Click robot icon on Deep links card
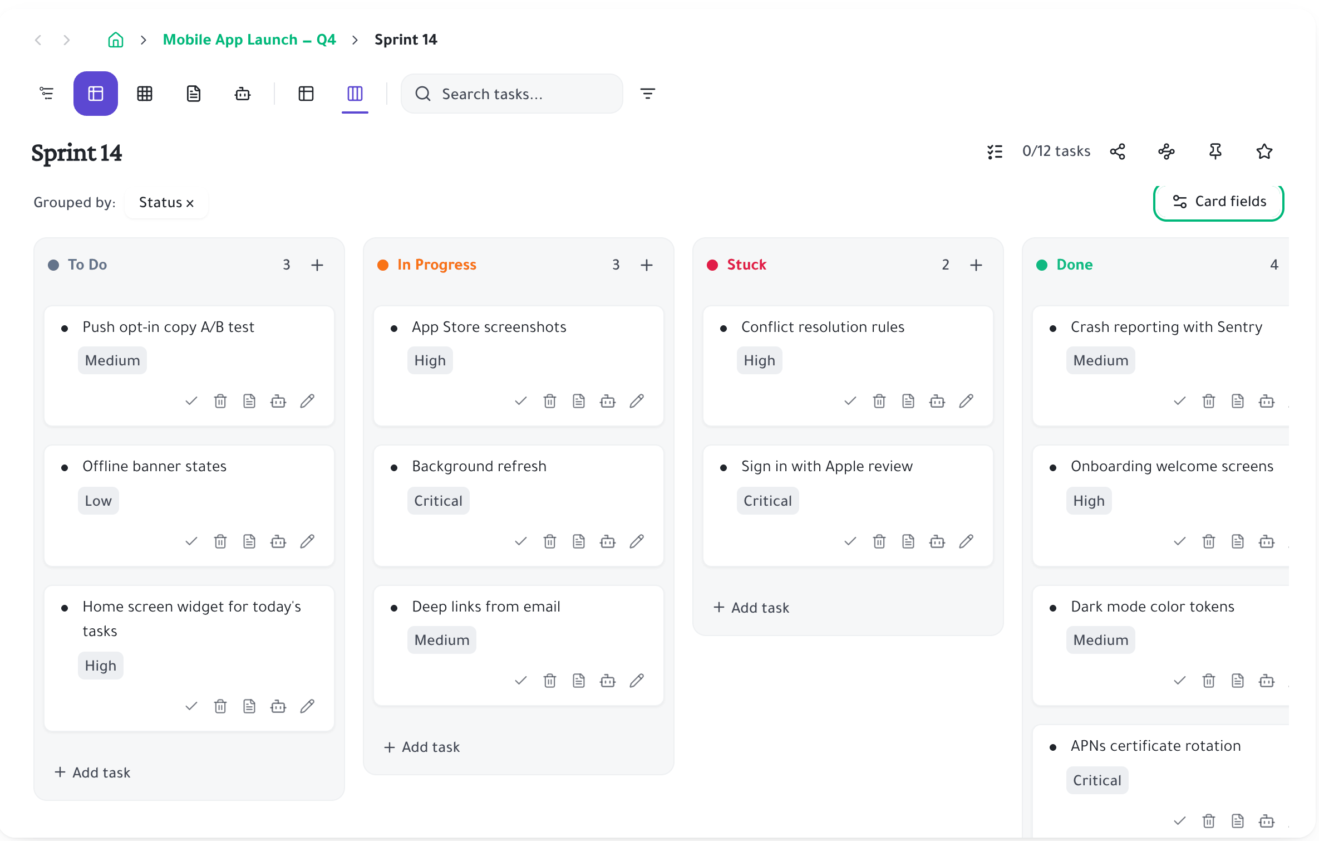This screenshot has height=841, width=1319. tap(608, 681)
